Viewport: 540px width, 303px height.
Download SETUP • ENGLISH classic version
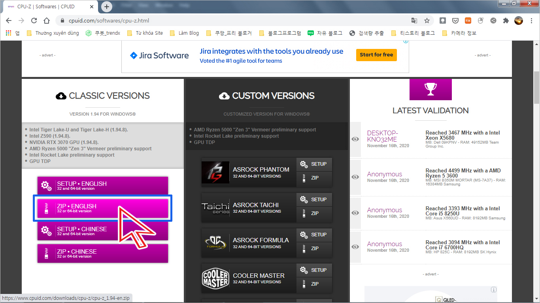[103, 185]
